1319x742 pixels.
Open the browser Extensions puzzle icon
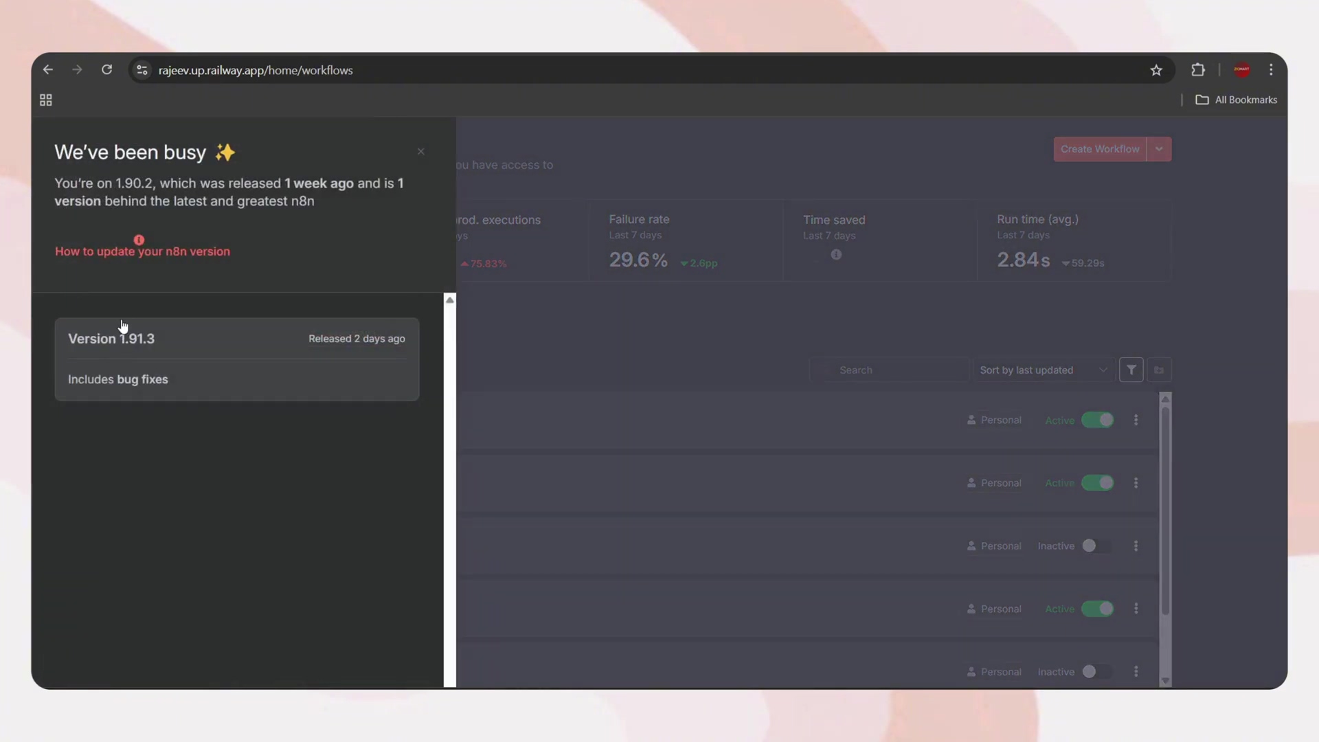pyautogui.click(x=1198, y=70)
